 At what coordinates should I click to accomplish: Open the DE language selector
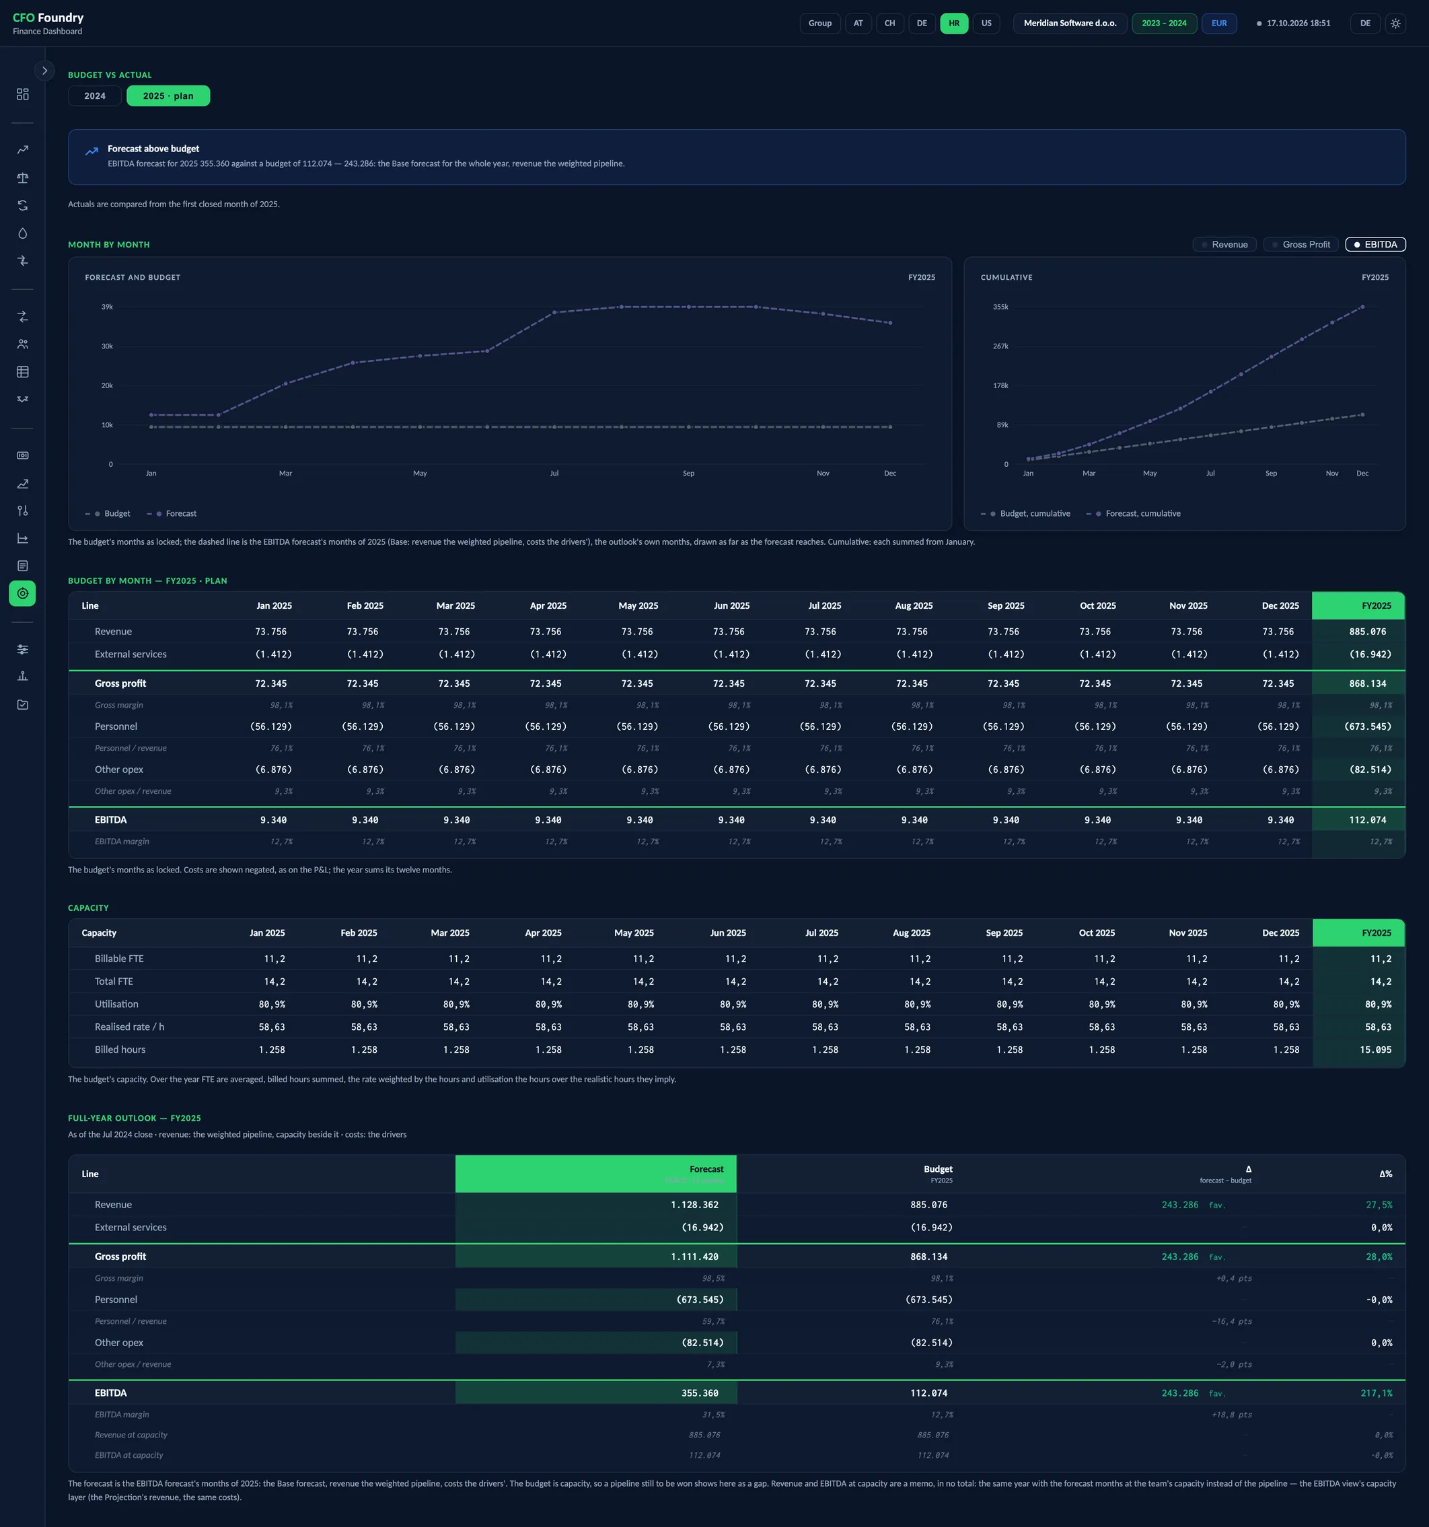click(1365, 23)
